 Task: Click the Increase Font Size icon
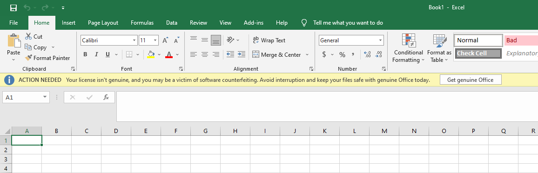tap(165, 40)
